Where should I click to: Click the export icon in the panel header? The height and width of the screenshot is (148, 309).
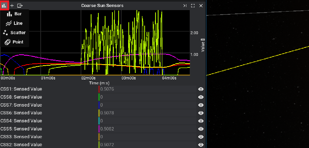[20, 5]
